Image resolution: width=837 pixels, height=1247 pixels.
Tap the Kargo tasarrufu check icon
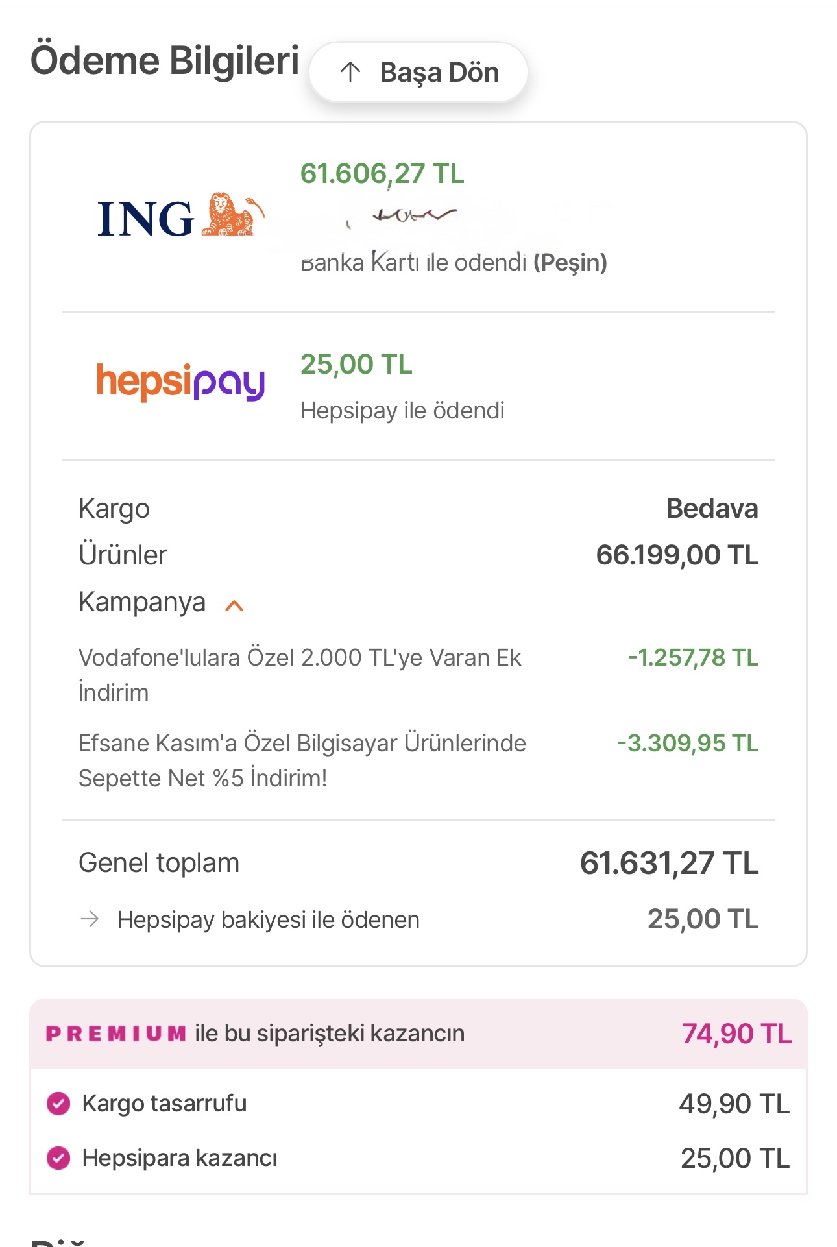[x=58, y=1103]
